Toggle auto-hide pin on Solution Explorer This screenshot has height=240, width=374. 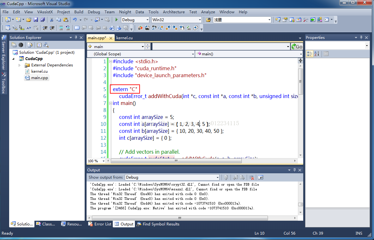76,38
